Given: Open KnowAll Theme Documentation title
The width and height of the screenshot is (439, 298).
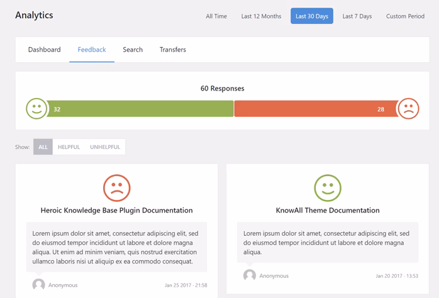Looking at the screenshot, I should point(328,211).
